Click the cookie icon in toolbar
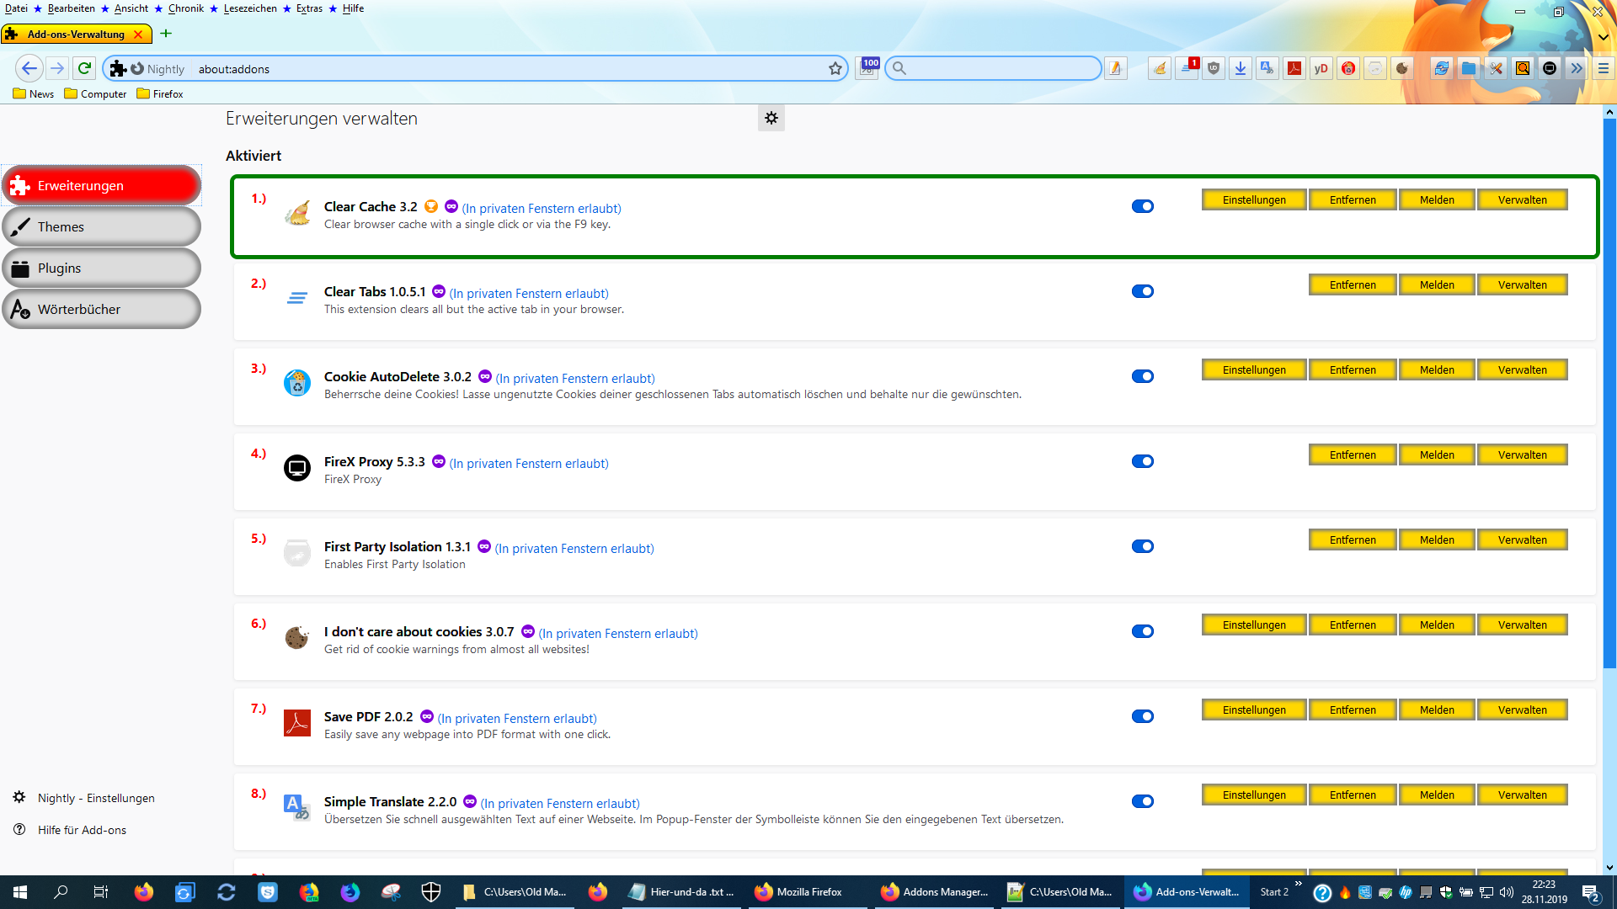The height and width of the screenshot is (909, 1617). [1402, 69]
